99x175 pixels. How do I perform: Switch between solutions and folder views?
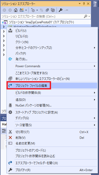pos(21,10)
